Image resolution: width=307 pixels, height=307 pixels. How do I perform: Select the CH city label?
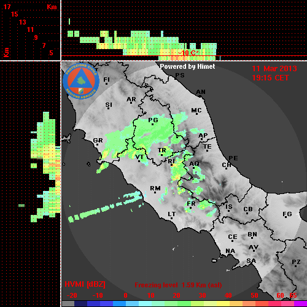pos(227,165)
